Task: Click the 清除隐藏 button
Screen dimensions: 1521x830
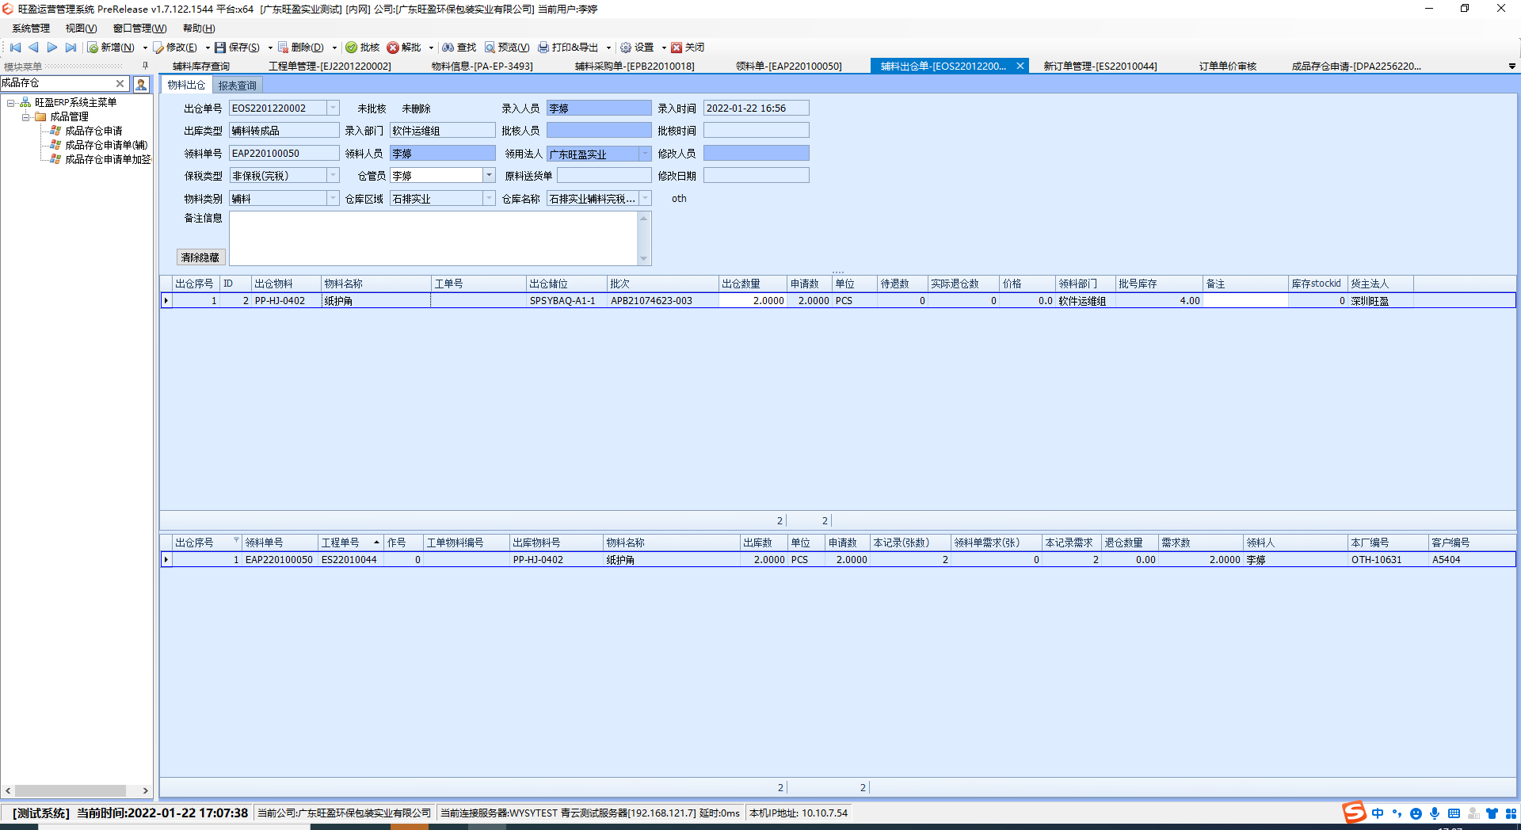Action: coord(200,257)
